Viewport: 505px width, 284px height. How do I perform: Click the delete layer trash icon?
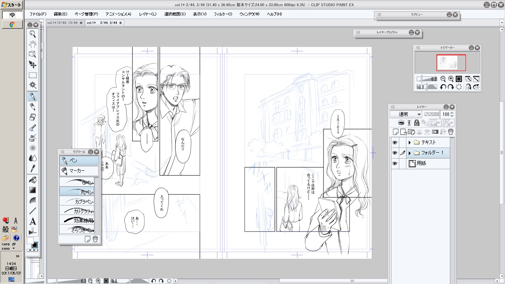[x=451, y=132]
